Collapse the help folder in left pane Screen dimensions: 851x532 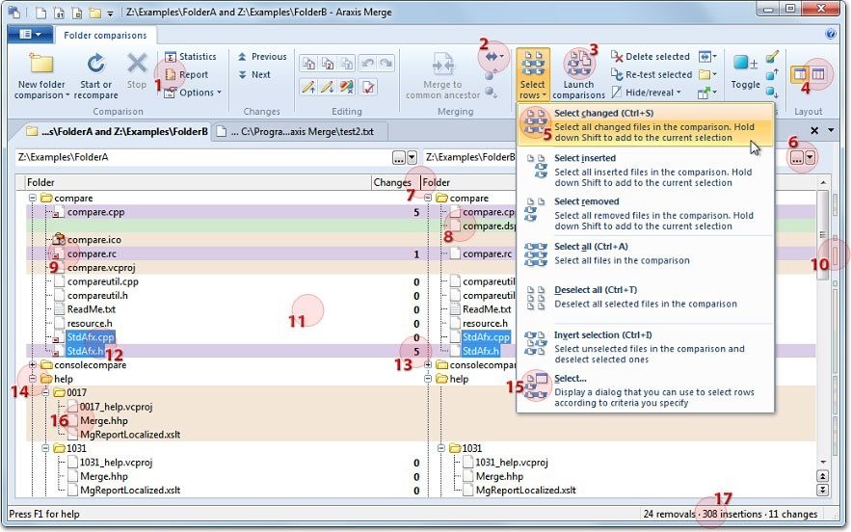[x=34, y=379]
